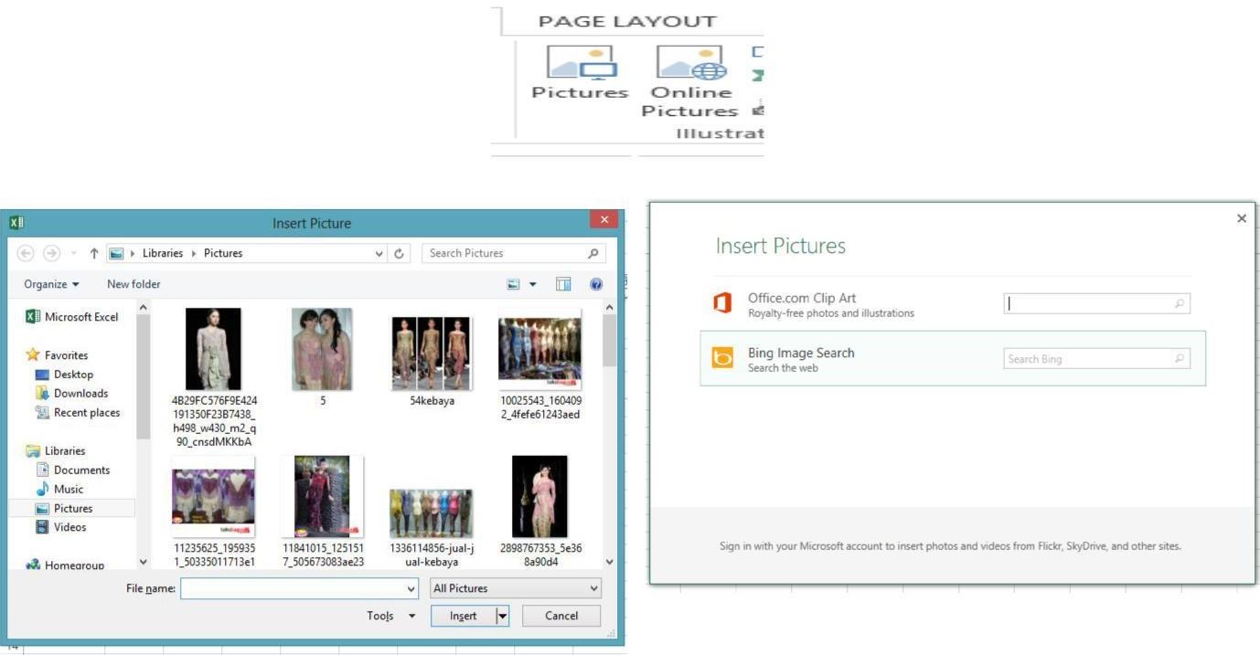Close the Insert Pictures panel
The image size is (1260, 655).
click(1241, 218)
